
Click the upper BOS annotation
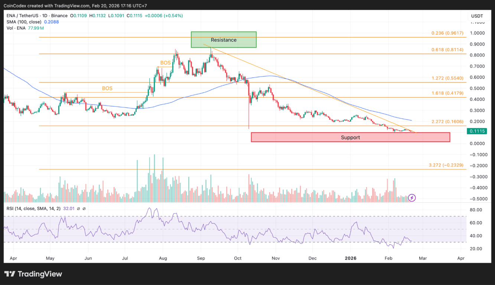(165, 63)
